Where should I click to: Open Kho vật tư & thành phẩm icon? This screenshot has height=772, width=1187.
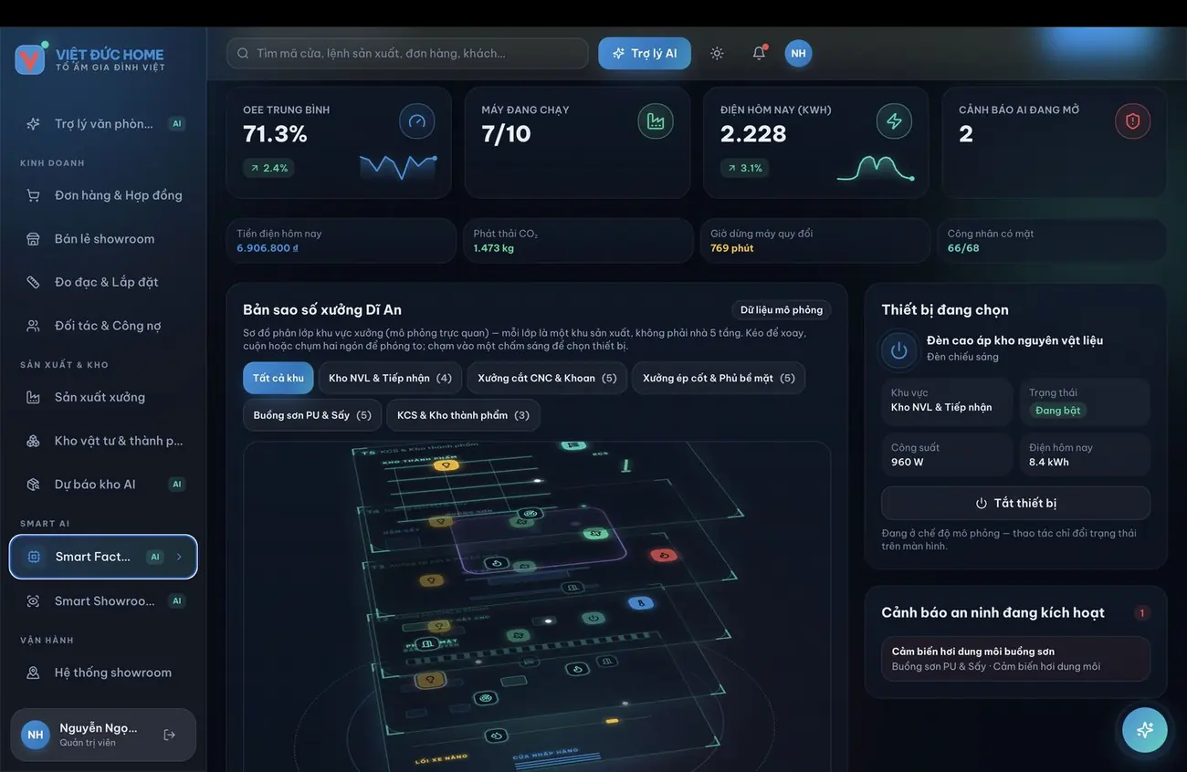point(33,441)
